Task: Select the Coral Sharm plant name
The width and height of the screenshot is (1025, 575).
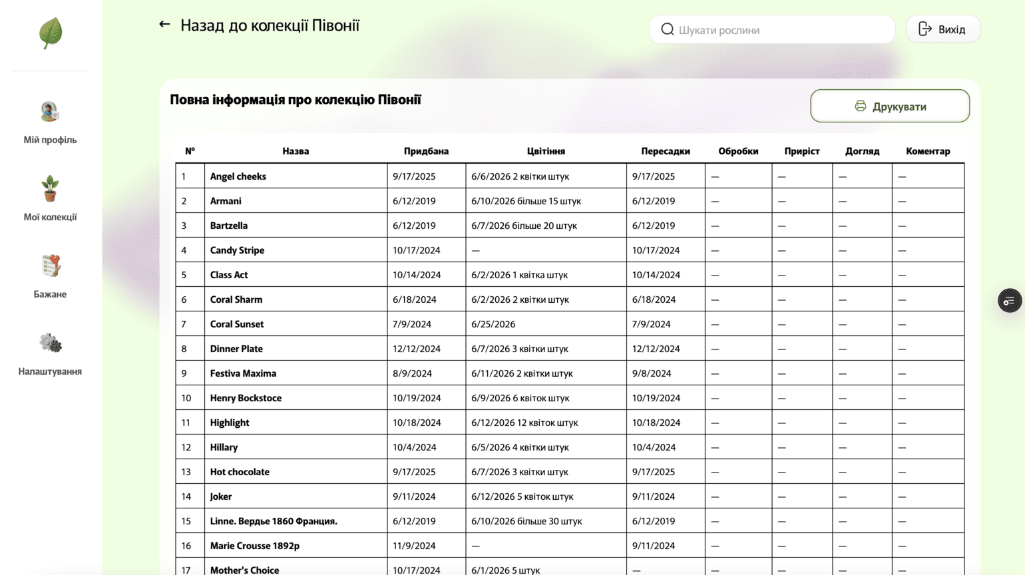Action: pyautogui.click(x=236, y=299)
